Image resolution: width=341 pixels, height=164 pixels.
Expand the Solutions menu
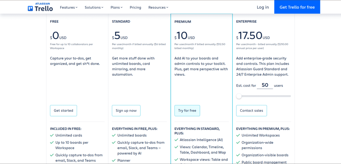coord(94,7)
